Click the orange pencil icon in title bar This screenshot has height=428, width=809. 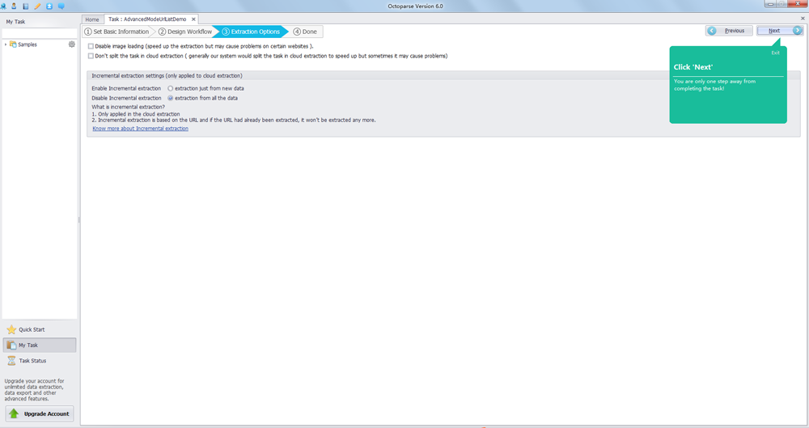(x=37, y=6)
